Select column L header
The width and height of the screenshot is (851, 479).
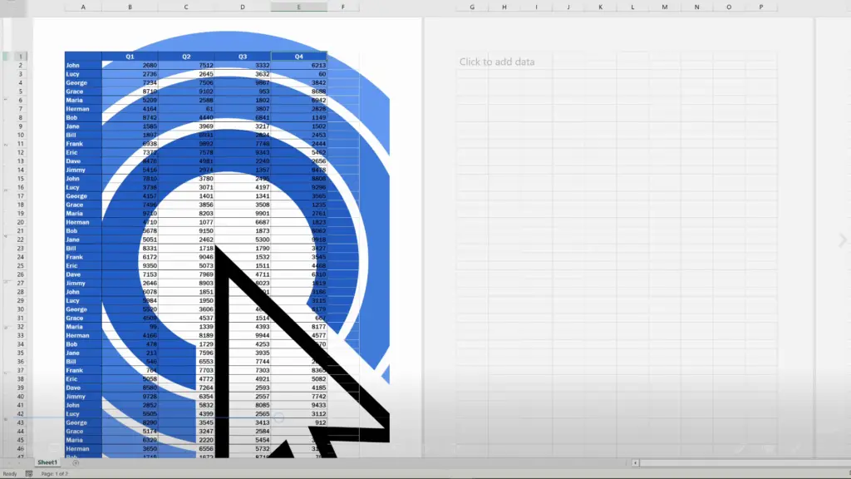[632, 7]
